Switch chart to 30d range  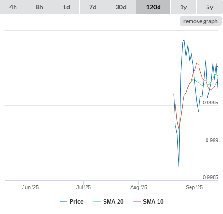pos(121,7)
